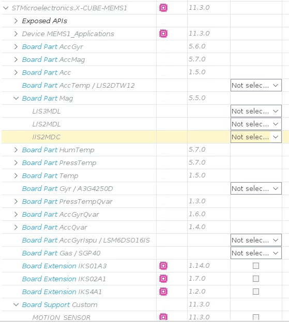Open Board Extension IKS02A1 link
The height and width of the screenshot is (322, 289).
click(64, 279)
